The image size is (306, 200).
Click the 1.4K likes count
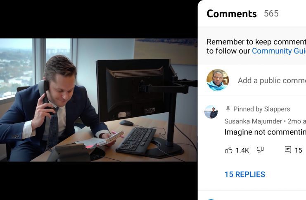(x=242, y=150)
